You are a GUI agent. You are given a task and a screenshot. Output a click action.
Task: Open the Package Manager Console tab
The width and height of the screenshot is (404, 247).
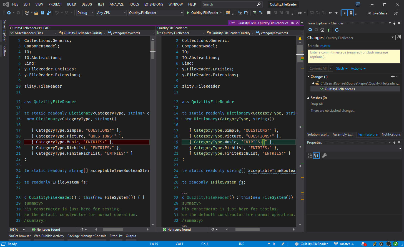pyautogui.click(x=87, y=236)
